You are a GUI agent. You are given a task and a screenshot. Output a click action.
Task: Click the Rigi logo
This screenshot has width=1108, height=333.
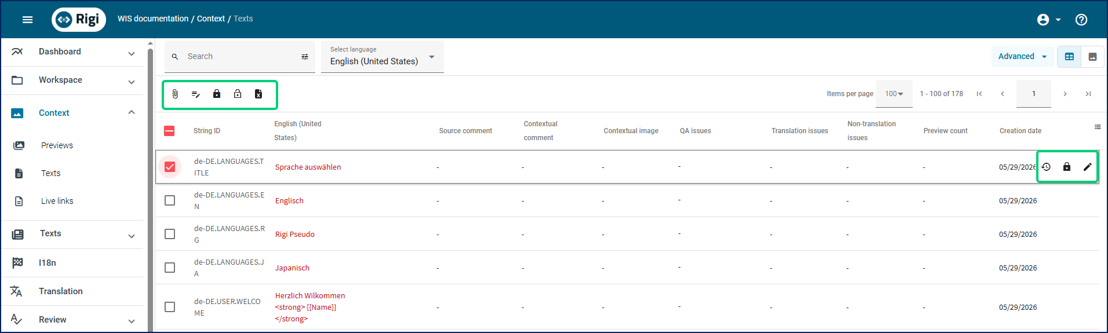click(x=79, y=19)
